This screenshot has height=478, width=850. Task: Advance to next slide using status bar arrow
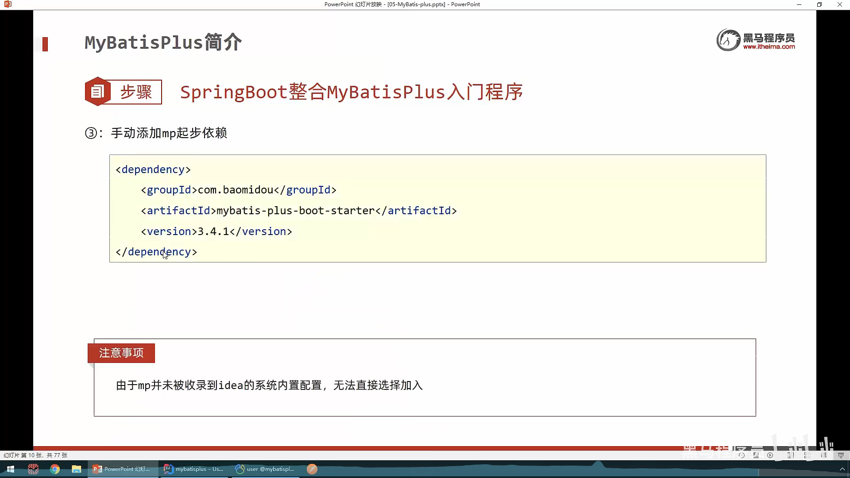(x=770, y=455)
